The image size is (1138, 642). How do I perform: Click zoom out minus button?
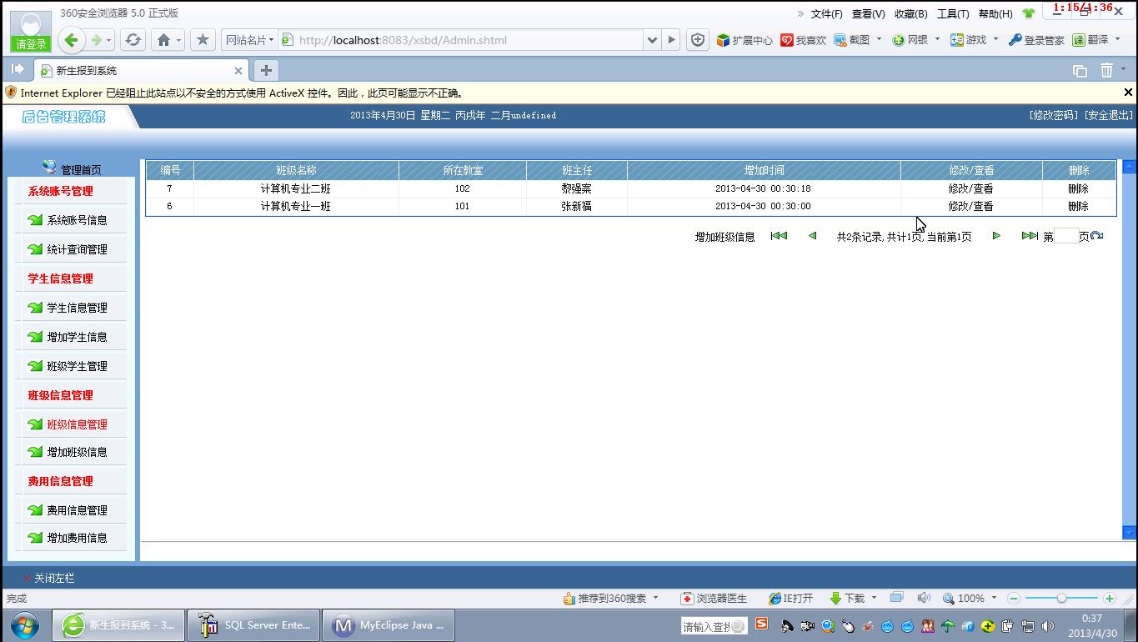point(1014,598)
